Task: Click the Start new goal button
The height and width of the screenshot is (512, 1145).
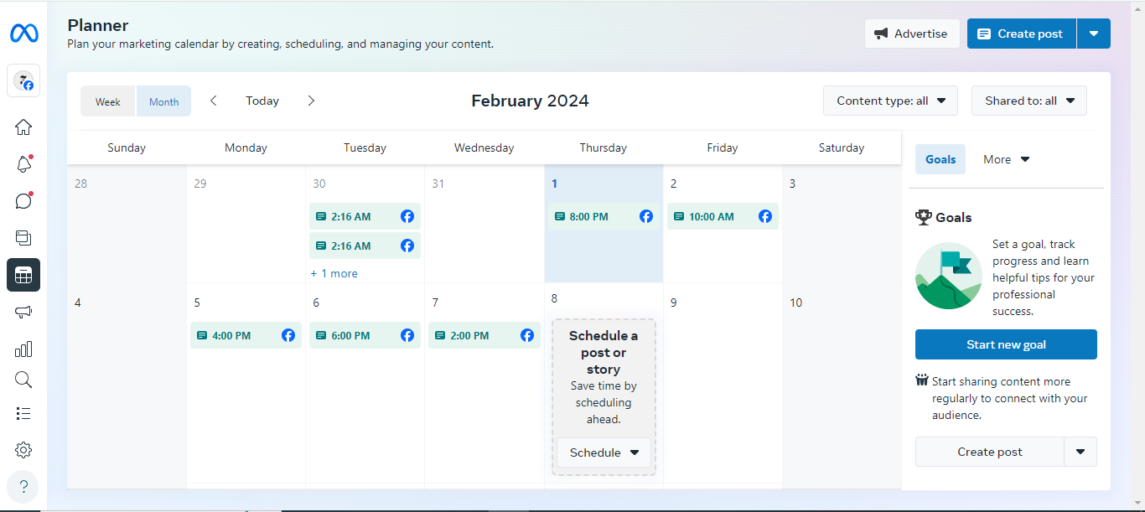Action: pyautogui.click(x=1006, y=344)
